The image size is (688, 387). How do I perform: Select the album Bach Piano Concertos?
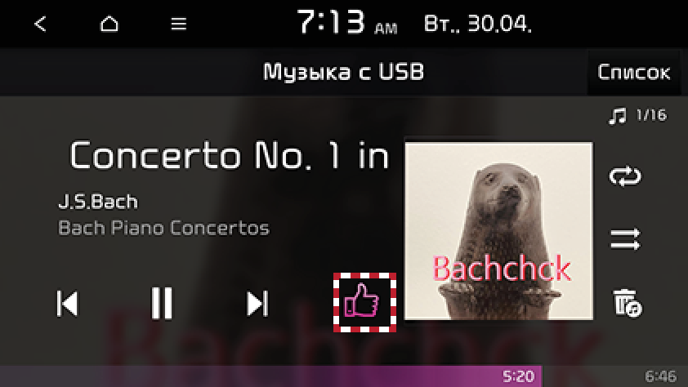coord(163,228)
